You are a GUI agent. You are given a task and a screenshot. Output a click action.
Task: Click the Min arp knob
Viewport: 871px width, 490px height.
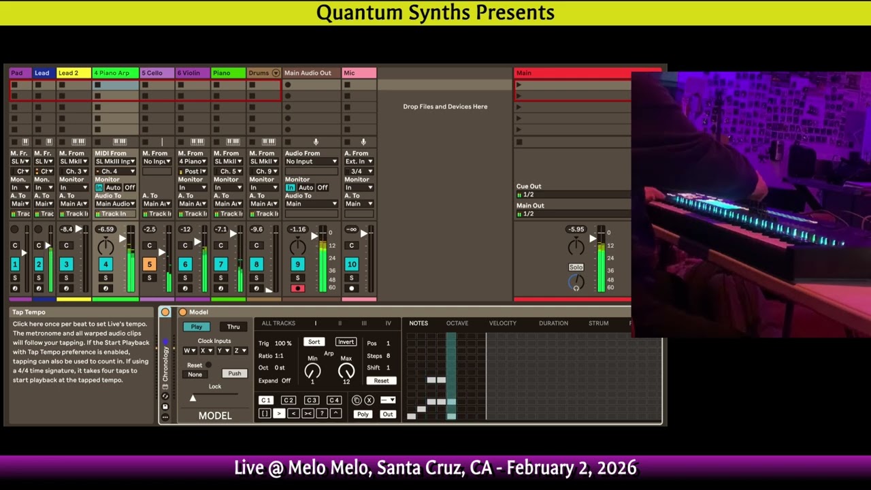click(312, 371)
